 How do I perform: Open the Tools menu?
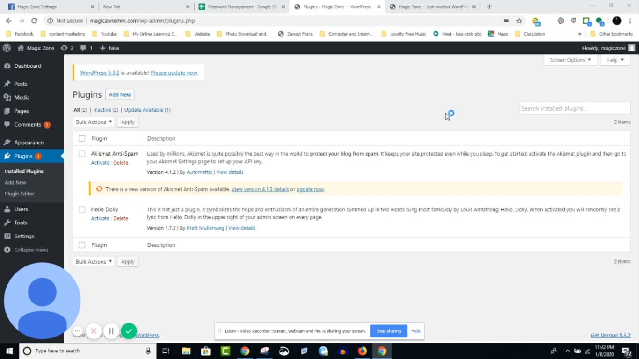(x=32, y=223)
